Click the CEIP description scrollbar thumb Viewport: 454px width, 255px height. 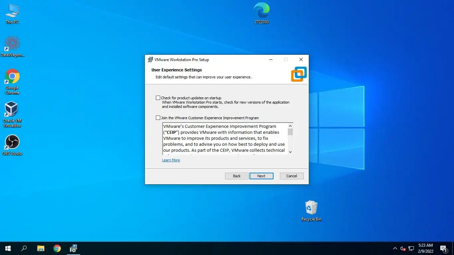point(290,132)
